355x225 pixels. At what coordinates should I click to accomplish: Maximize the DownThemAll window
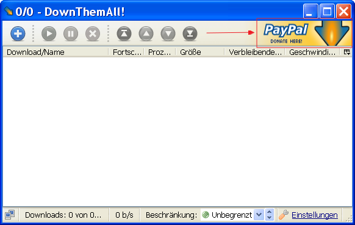point(327,11)
